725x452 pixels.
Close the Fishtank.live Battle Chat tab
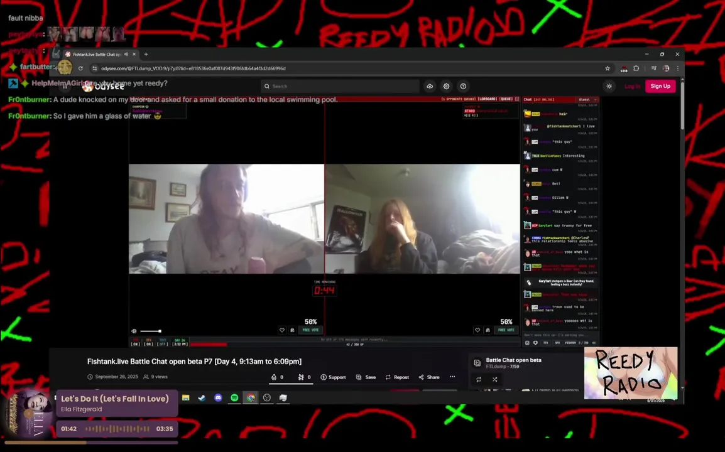pos(134,54)
